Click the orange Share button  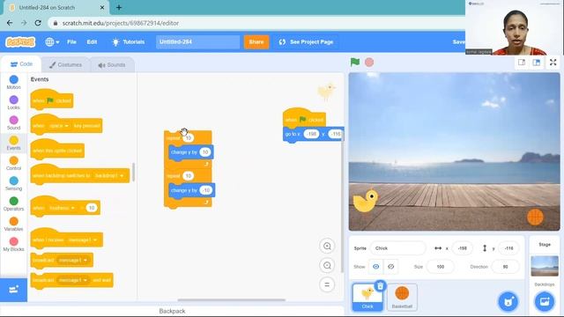[x=256, y=42]
